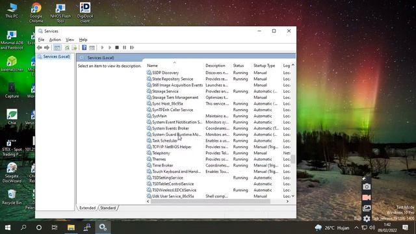Click the Show/Hide Action Pane icon
The width and height of the screenshot is (416, 234).
click(x=92, y=47)
